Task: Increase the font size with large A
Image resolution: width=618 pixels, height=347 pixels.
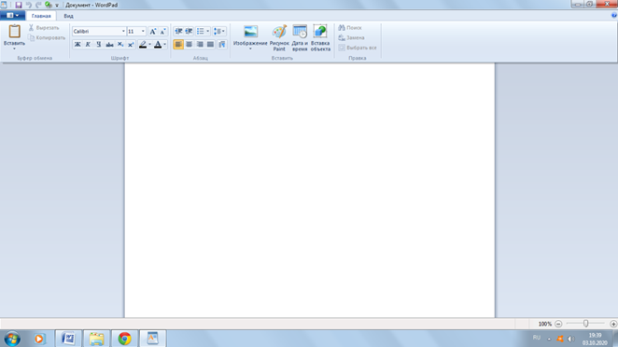Action: point(152,32)
